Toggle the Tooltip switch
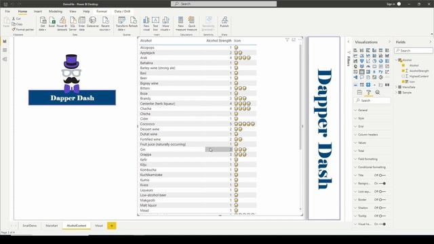Image resolution: width=434 pixels, height=244 pixels. (382, 216)
